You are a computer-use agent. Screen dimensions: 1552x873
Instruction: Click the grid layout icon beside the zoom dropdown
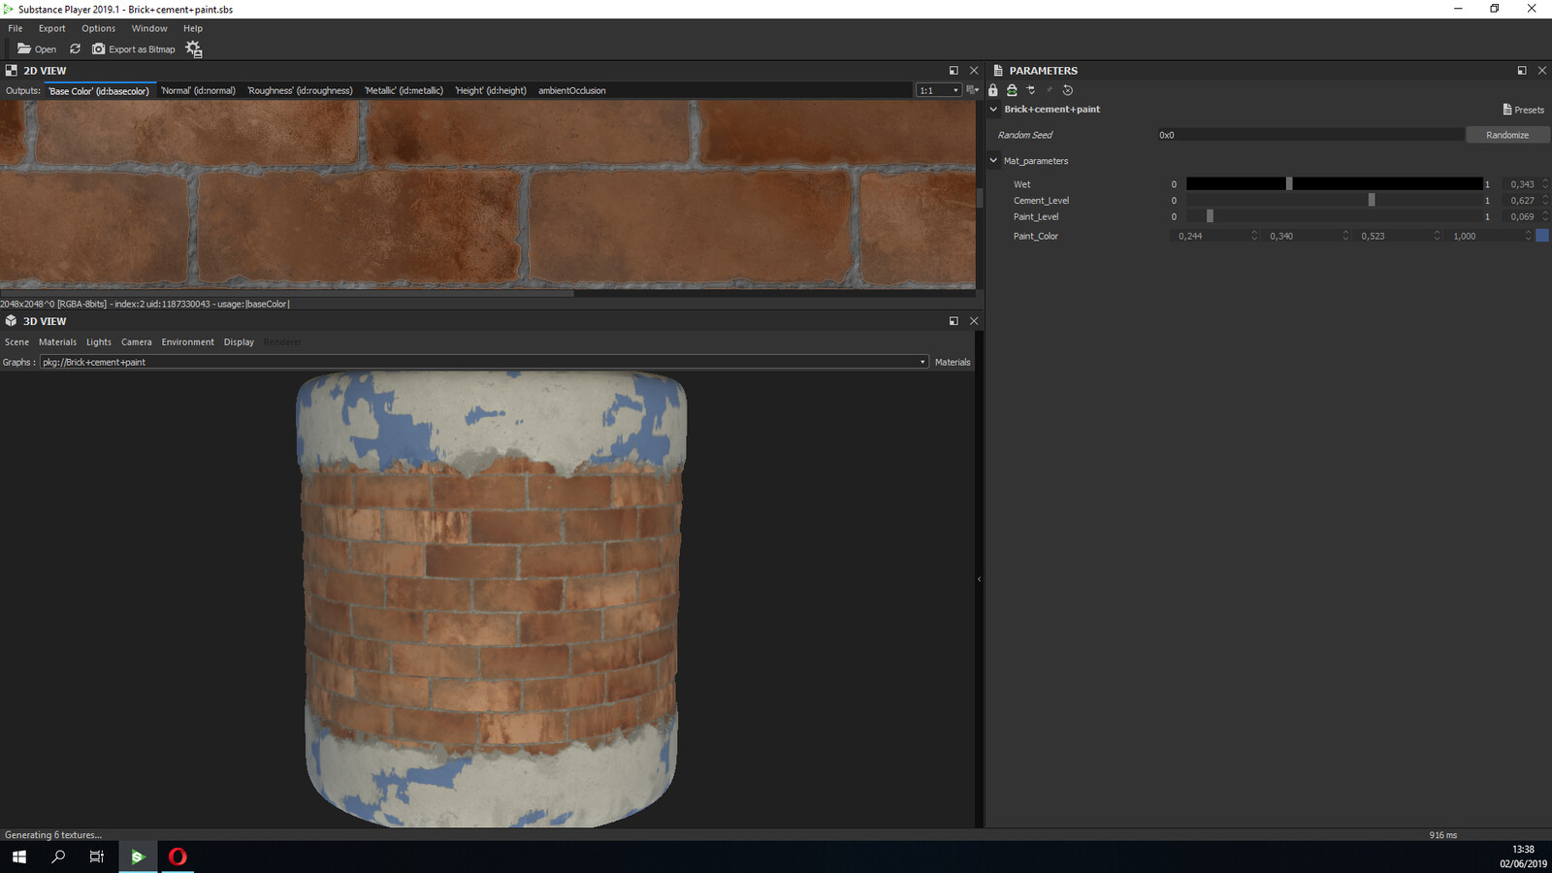(971, 89)
